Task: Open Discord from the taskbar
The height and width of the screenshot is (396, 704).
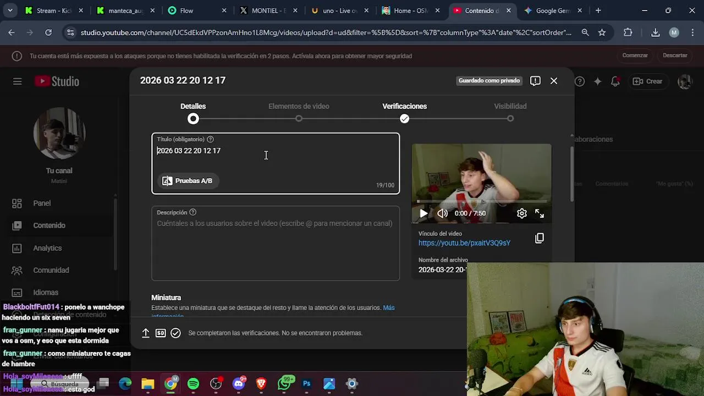Action: coord(239,384)
